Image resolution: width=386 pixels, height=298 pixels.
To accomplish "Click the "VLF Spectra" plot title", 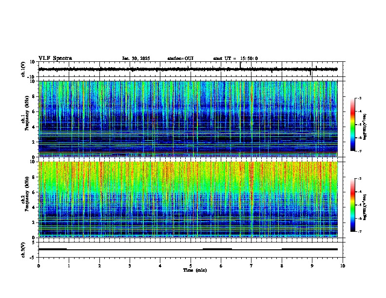I will click(55, 58).
